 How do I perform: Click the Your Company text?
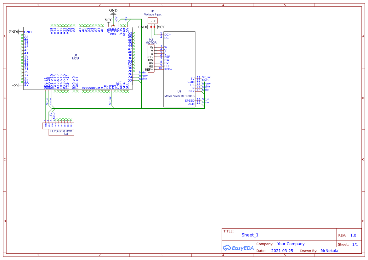pos(291,244)
